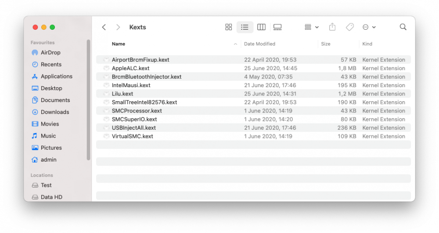Open Pictures in the sidebar
Screen dimensions: 439x233
47,148
